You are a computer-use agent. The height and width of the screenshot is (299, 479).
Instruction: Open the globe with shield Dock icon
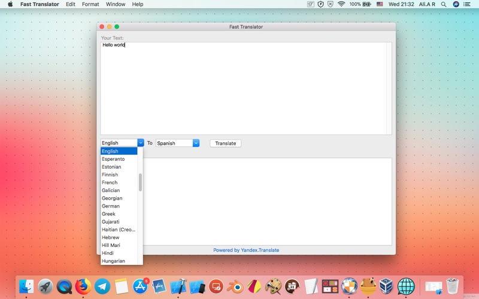(349, 286)
